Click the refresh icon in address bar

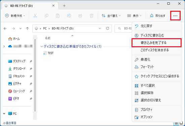[107, 28]
